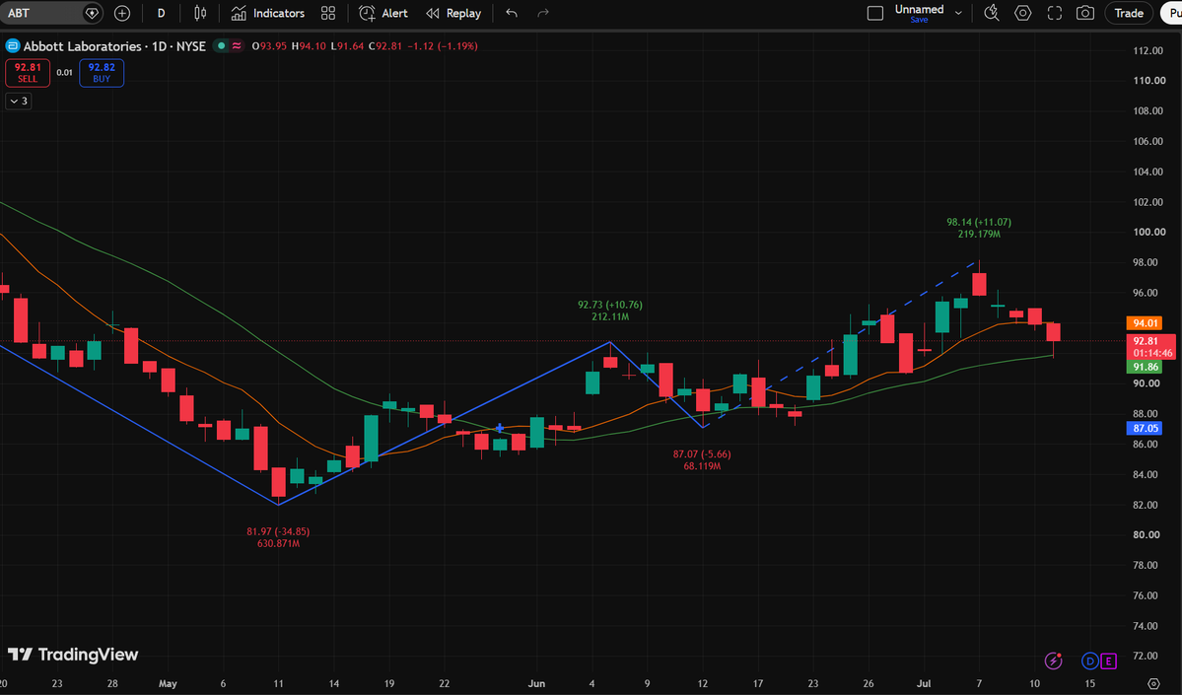Click the TradingView logo
The width and height of the screenshot is (1182, 695).
73,655
